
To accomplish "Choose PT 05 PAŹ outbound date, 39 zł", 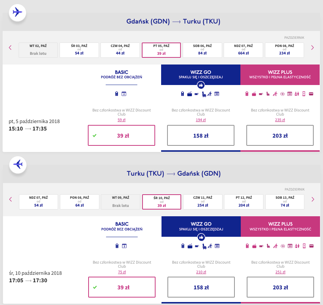I will 161,50.
